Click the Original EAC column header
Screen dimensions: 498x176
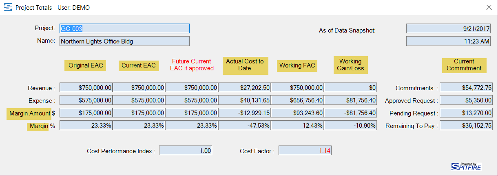[x=86, y=65]
